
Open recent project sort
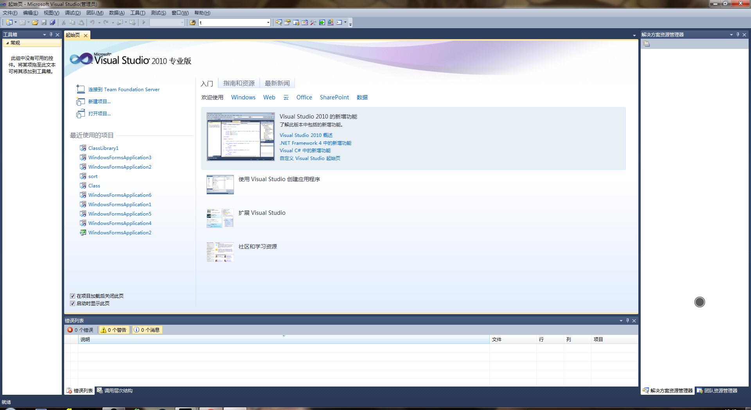[93, 176]
